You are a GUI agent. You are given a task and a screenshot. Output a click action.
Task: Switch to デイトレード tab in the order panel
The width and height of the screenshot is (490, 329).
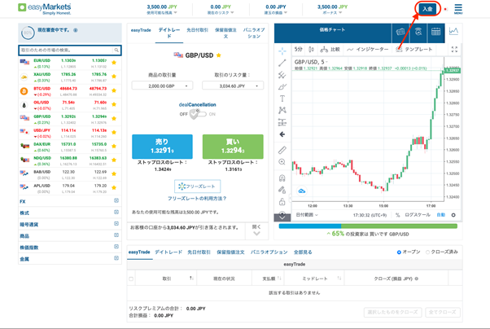point(169,33)
